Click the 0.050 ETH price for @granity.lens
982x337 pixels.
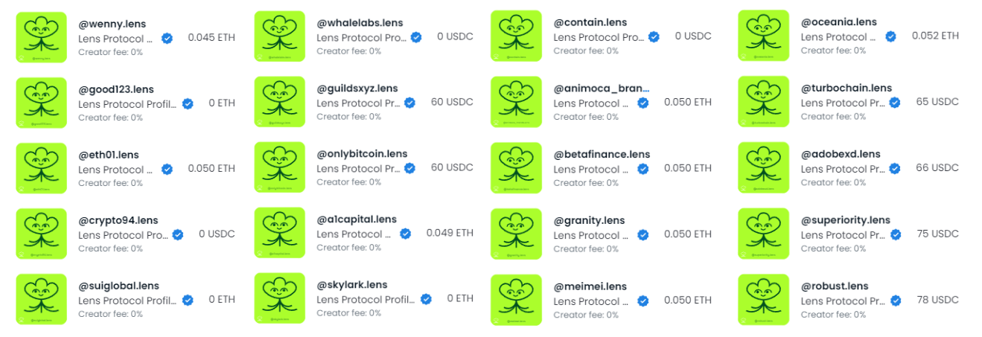pos(688,234)
